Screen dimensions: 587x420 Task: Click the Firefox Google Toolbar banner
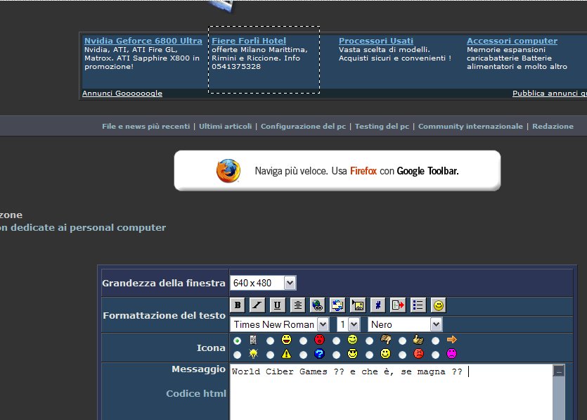337,170
